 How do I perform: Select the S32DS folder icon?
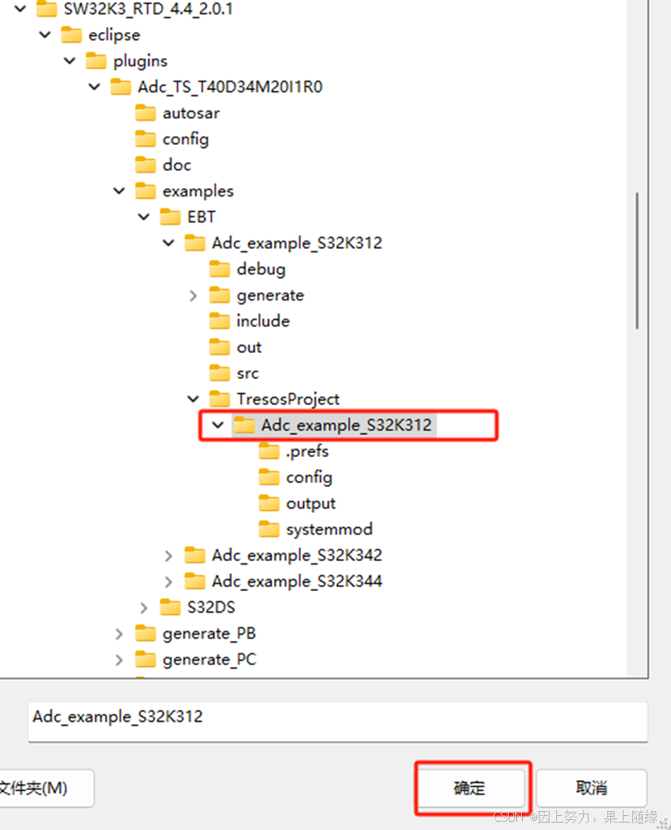click(170, 607)
